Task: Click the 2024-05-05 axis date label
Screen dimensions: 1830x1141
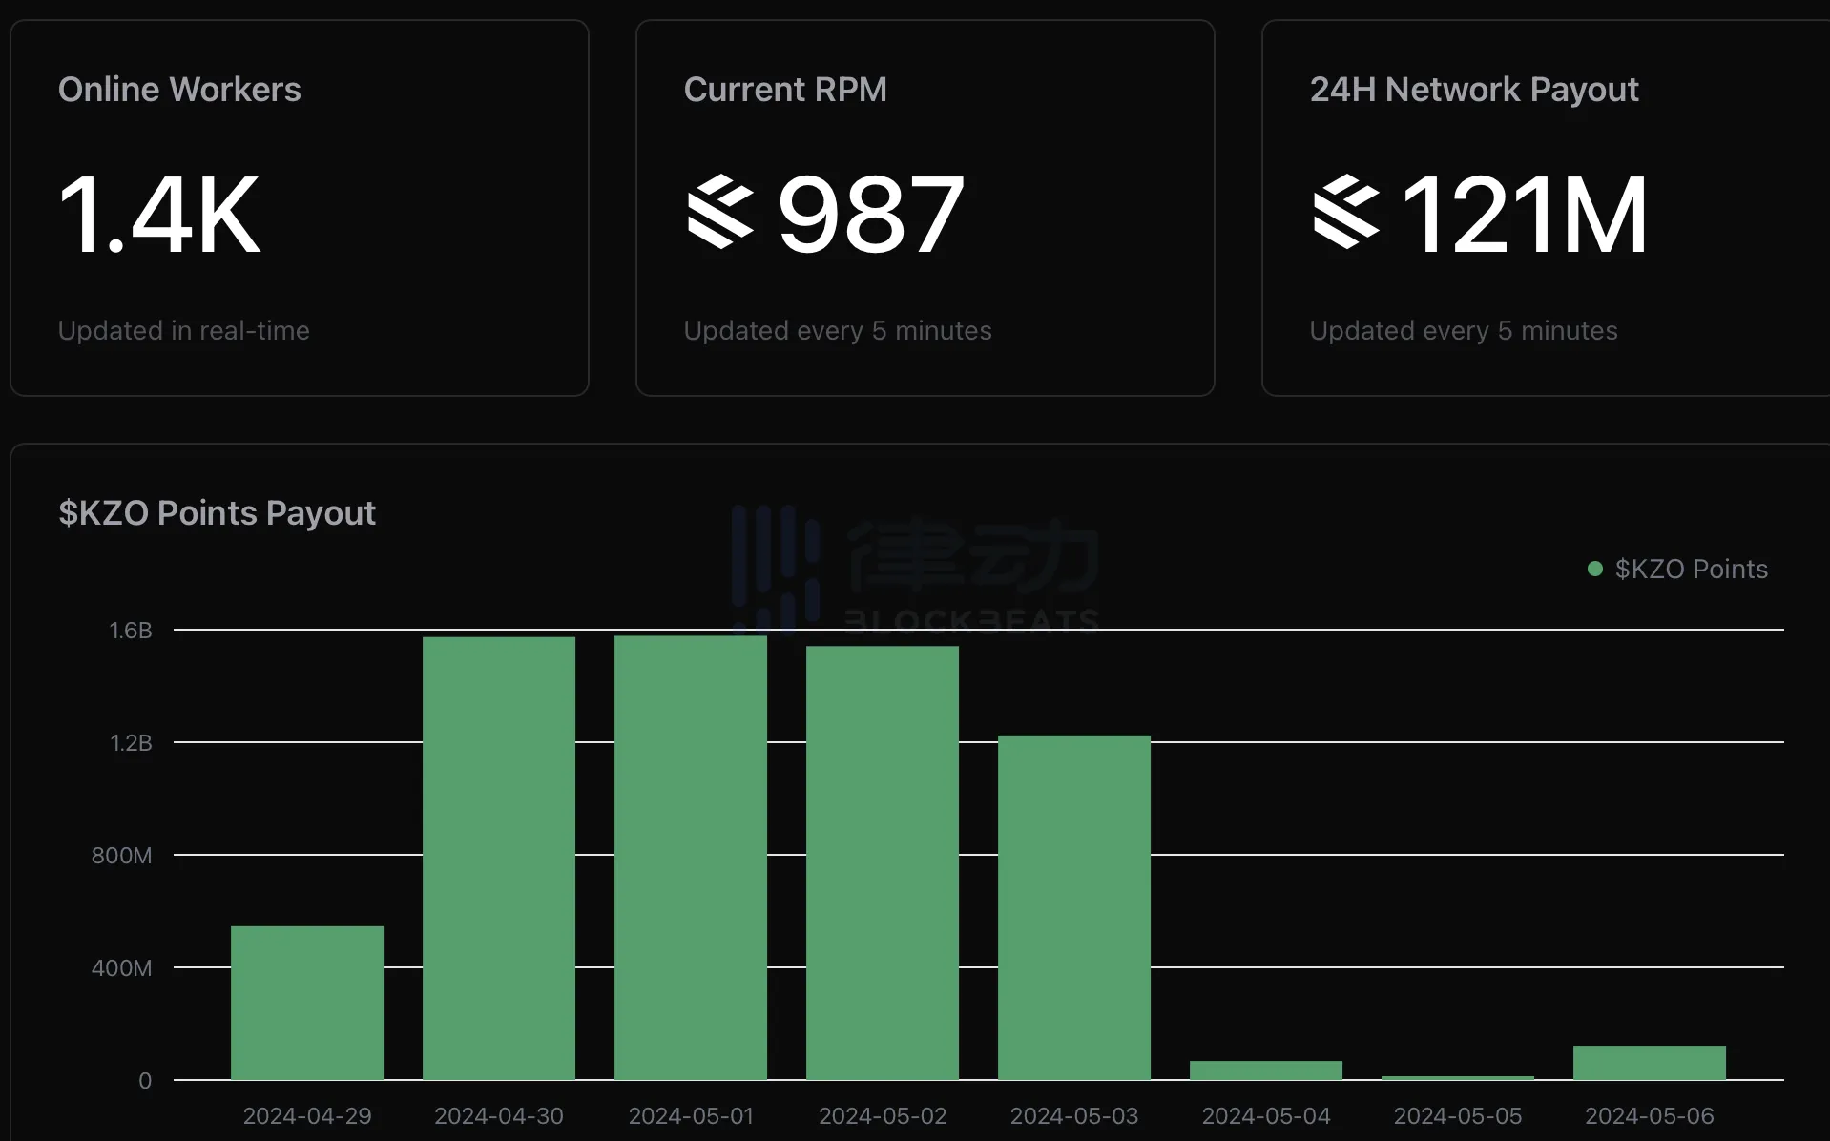Action: coord(1458,1115)
